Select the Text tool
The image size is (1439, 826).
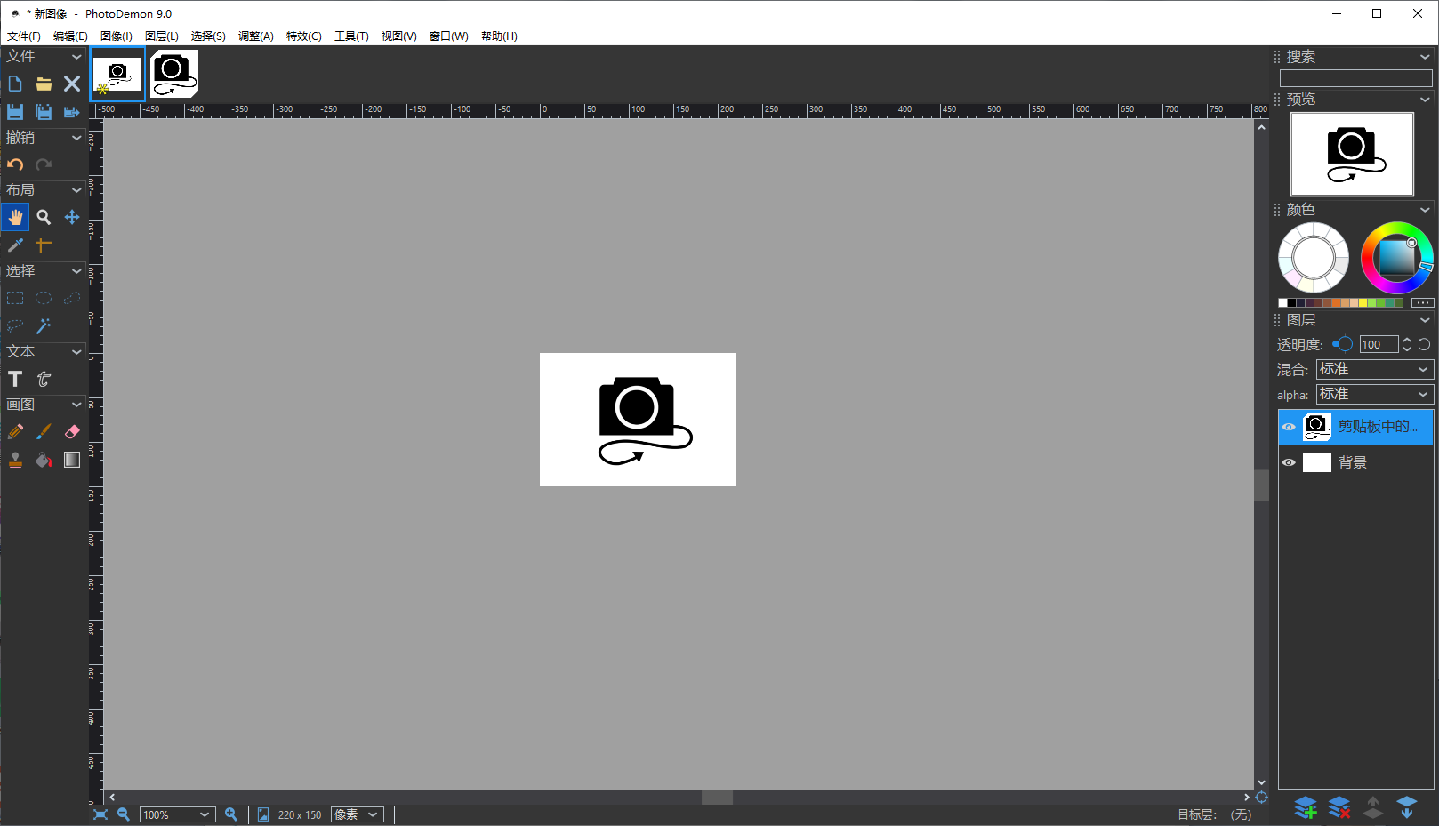point(15,380)
